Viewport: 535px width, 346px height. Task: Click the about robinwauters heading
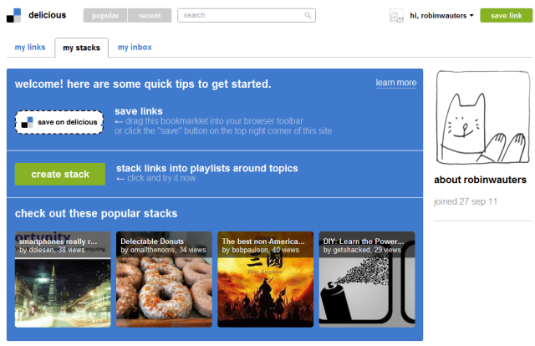click(x=481, y=181)
